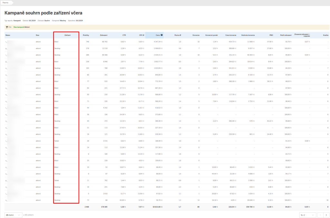This screenshot has width=330, height=218.
Task: Select the CPC cell 13,56 Kč
Action: [141, 194]
